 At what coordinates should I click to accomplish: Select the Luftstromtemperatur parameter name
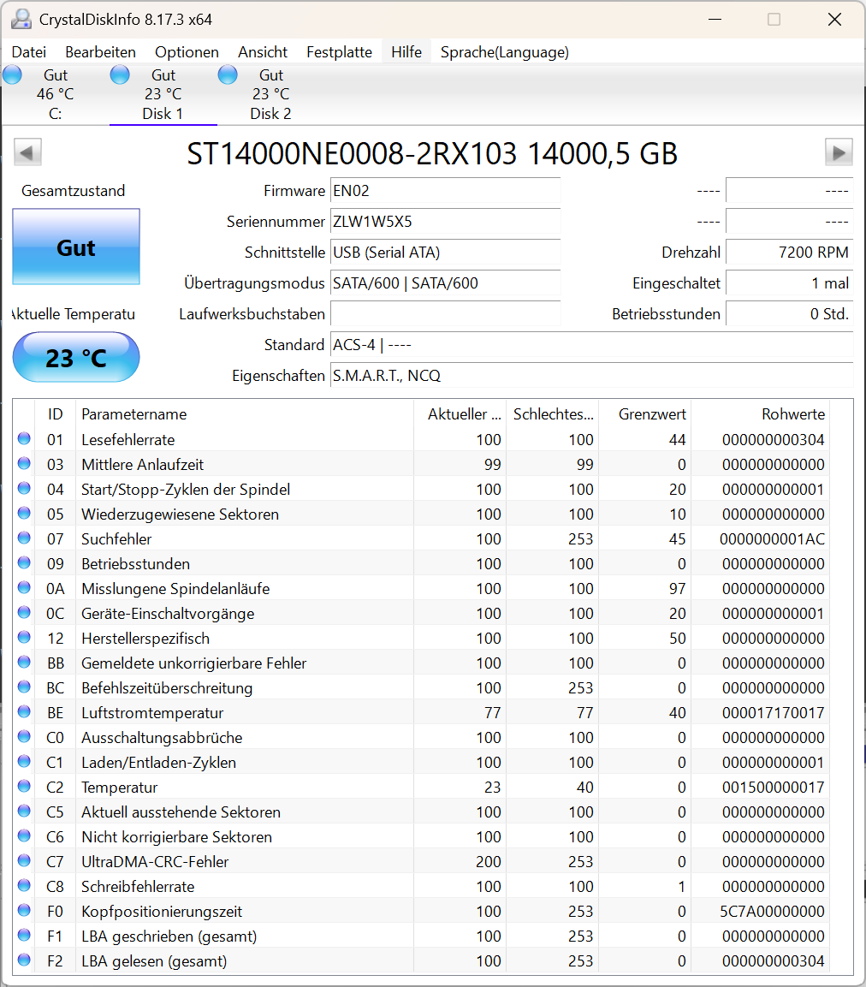click(x=152, y=713)
